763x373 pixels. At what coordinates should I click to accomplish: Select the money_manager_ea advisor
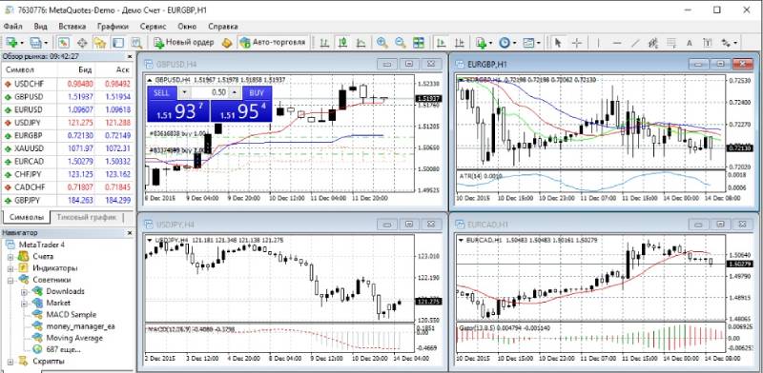click(80, 326)
